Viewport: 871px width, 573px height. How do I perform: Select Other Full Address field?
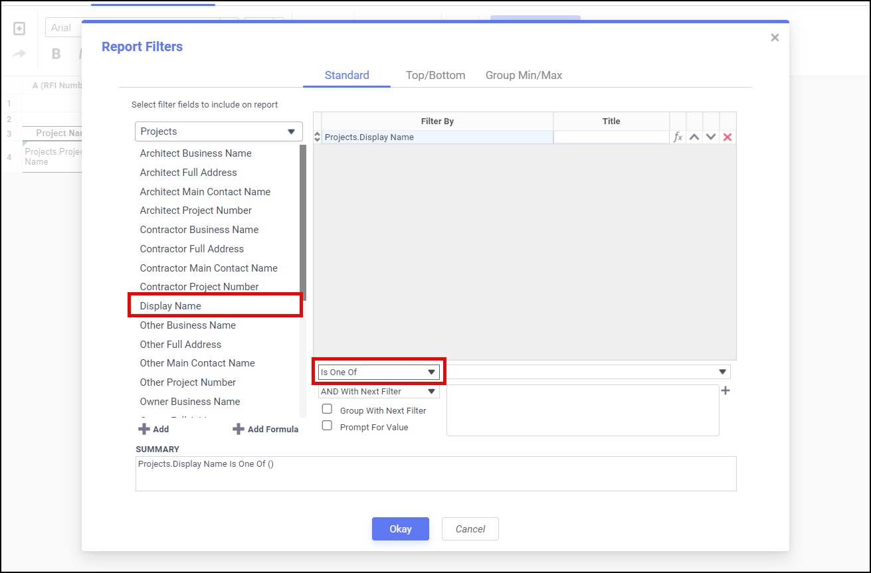tap(181, 345)
